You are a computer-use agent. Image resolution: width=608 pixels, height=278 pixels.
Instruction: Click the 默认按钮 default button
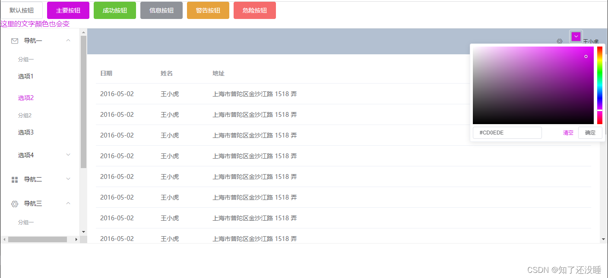tap(22, 10)
